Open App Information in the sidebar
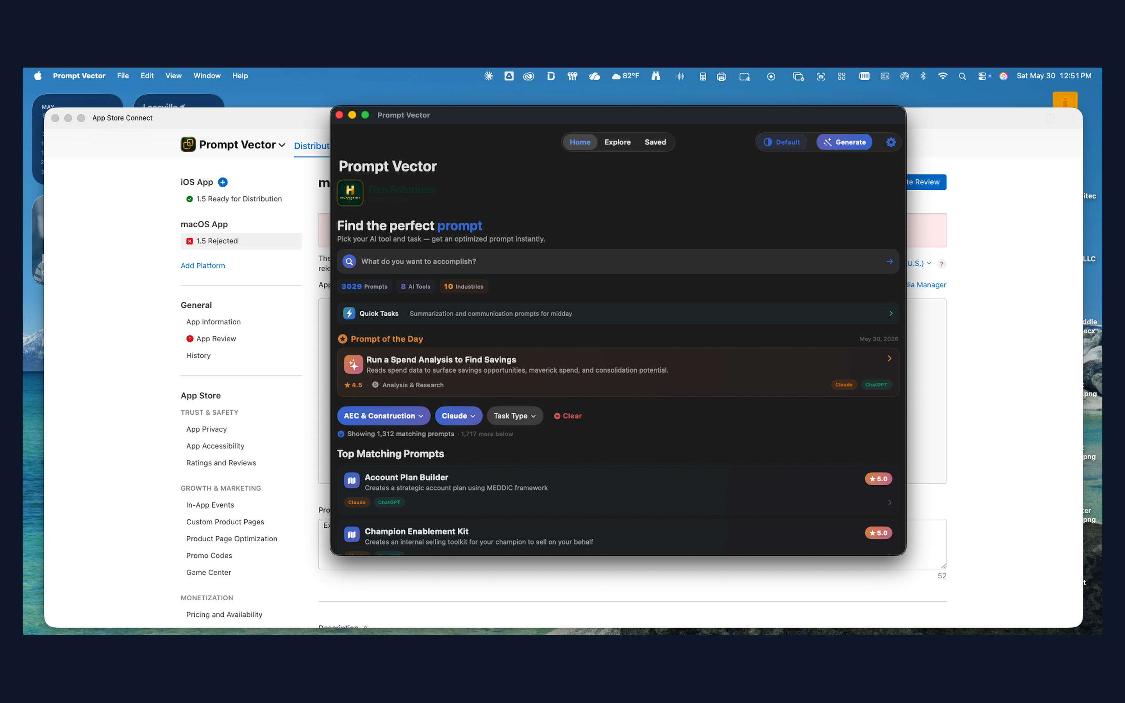1125x703 pixels. [213, 322]
